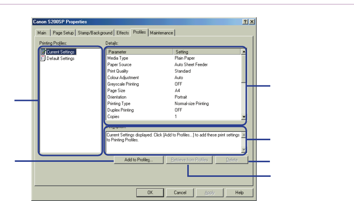
Task: Select Default Settings in Printing Profiles
Action: [60, 59]
